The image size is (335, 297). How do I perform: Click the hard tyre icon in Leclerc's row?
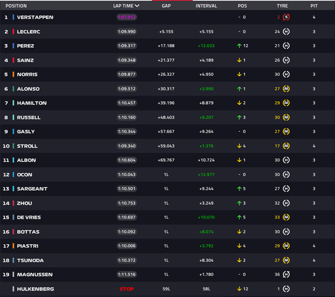pyautogui.click(x=286, y=31)
